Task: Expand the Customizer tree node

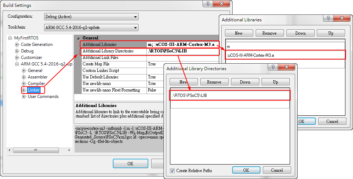Action: point(17,57)
